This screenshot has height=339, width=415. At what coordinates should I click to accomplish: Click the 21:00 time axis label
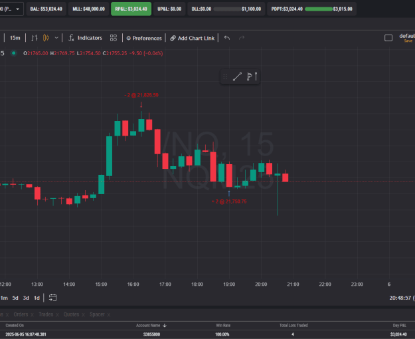tap(293, 284)
